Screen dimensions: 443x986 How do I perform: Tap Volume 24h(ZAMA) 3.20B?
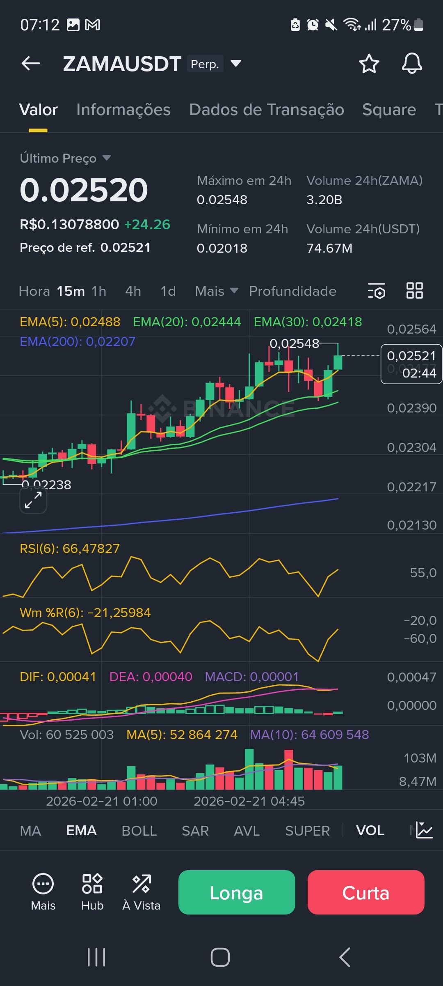click(x=324, y=200)
